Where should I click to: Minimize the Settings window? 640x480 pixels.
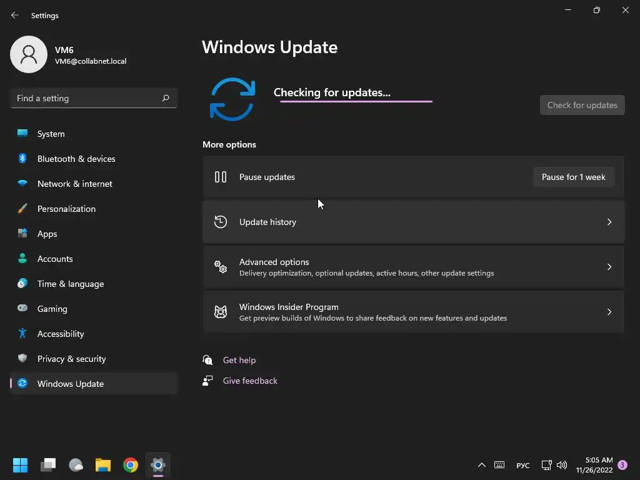tap(568, 10)
